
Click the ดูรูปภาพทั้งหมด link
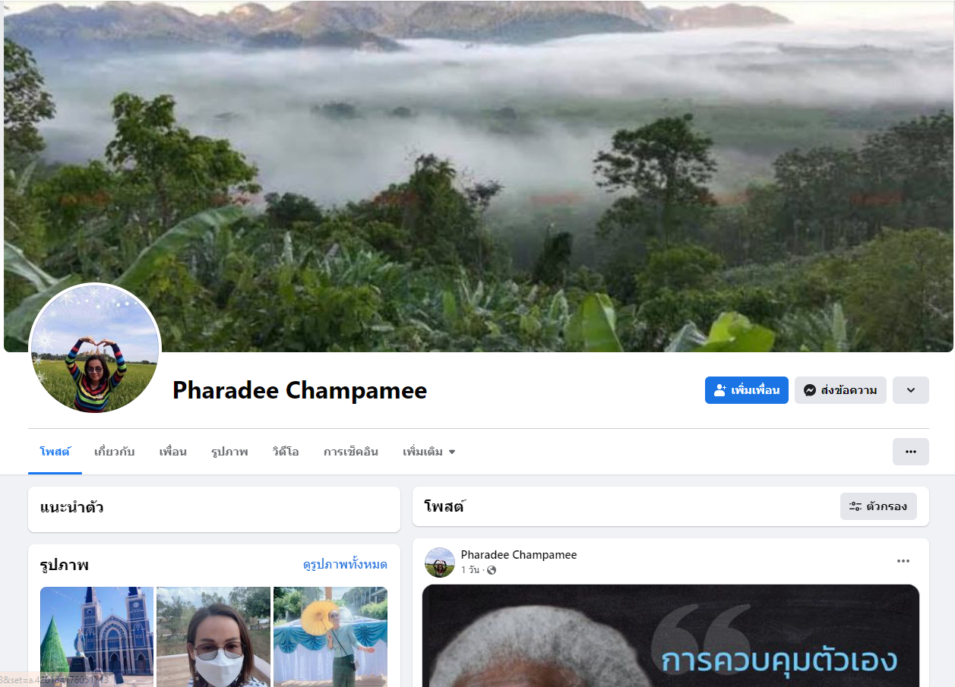pyautogui.click(x=345, y=565)
